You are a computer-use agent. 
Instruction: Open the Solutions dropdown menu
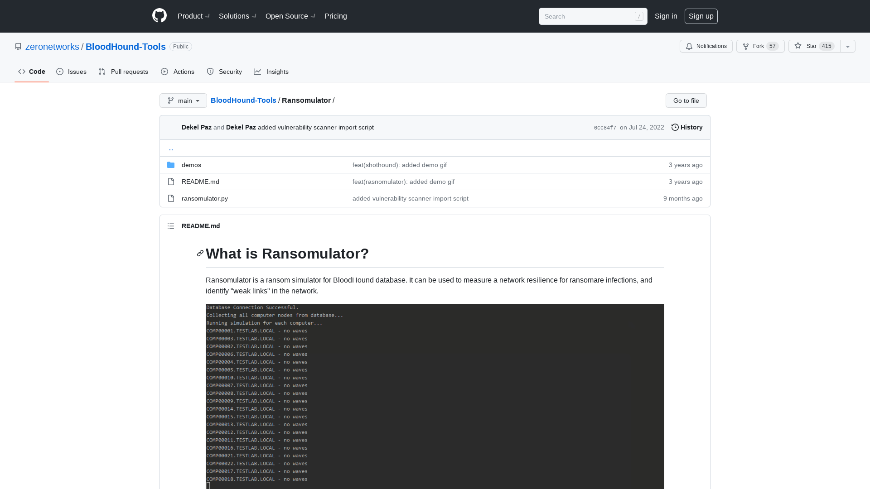237,16
